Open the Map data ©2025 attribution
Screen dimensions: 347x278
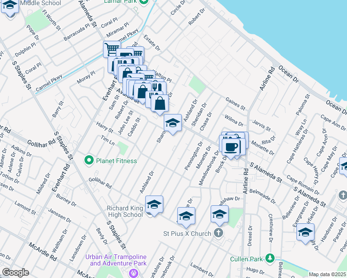click(x=328, y=275)
